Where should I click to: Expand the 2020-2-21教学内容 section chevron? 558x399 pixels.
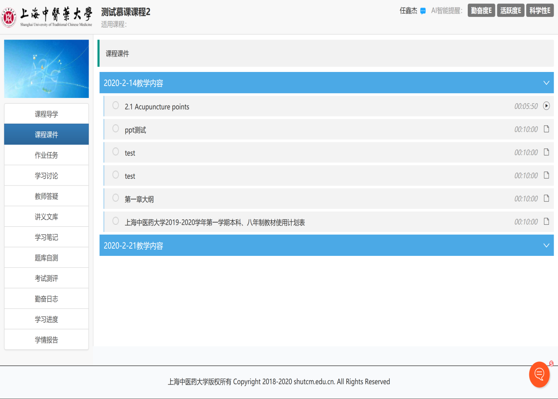tap(546, 245)
